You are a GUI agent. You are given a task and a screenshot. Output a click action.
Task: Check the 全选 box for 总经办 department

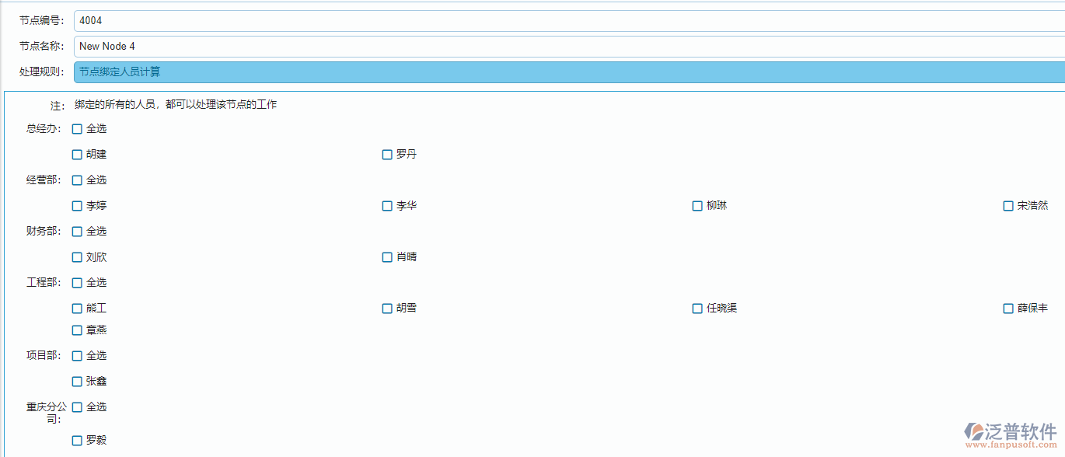click(x=77, y=128)
